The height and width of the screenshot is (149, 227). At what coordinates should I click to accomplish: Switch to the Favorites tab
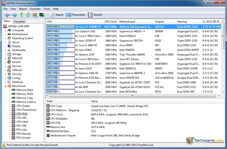[x=19, y=22]
